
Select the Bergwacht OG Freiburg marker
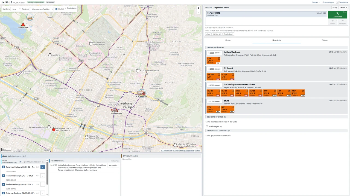(49, 127)
